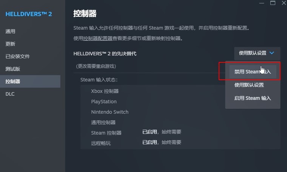The width and height of the screenshot is (287, 172).
Task: Close the properties window
Action: (284, 3)
